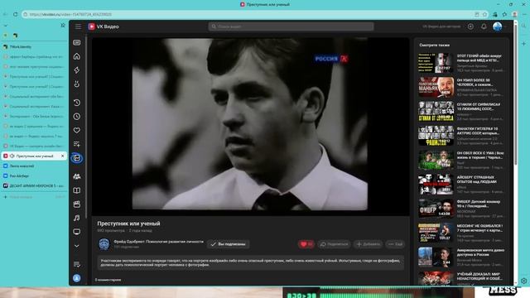This screenshot has width=530, height=298.
Task: Open the 'АЙСБЕРГ СТРАШНЫХ ОПЫТОВ' video
Action: click(460, 185)
